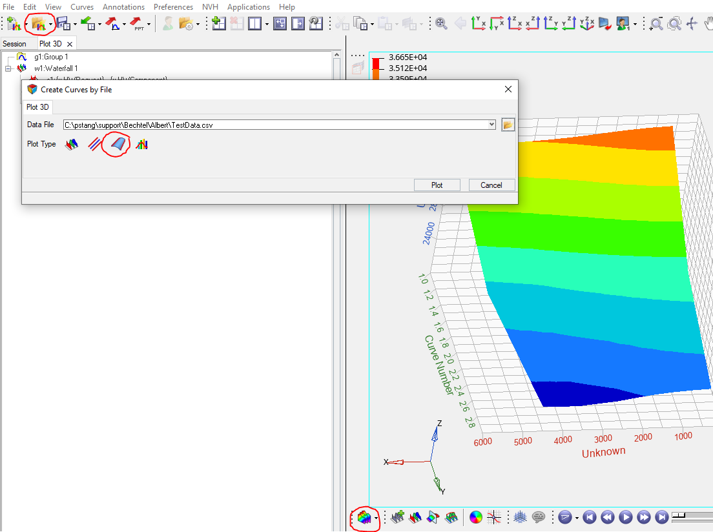Step forward one animation frame
The image size is (713, 532).
point(644,517)
